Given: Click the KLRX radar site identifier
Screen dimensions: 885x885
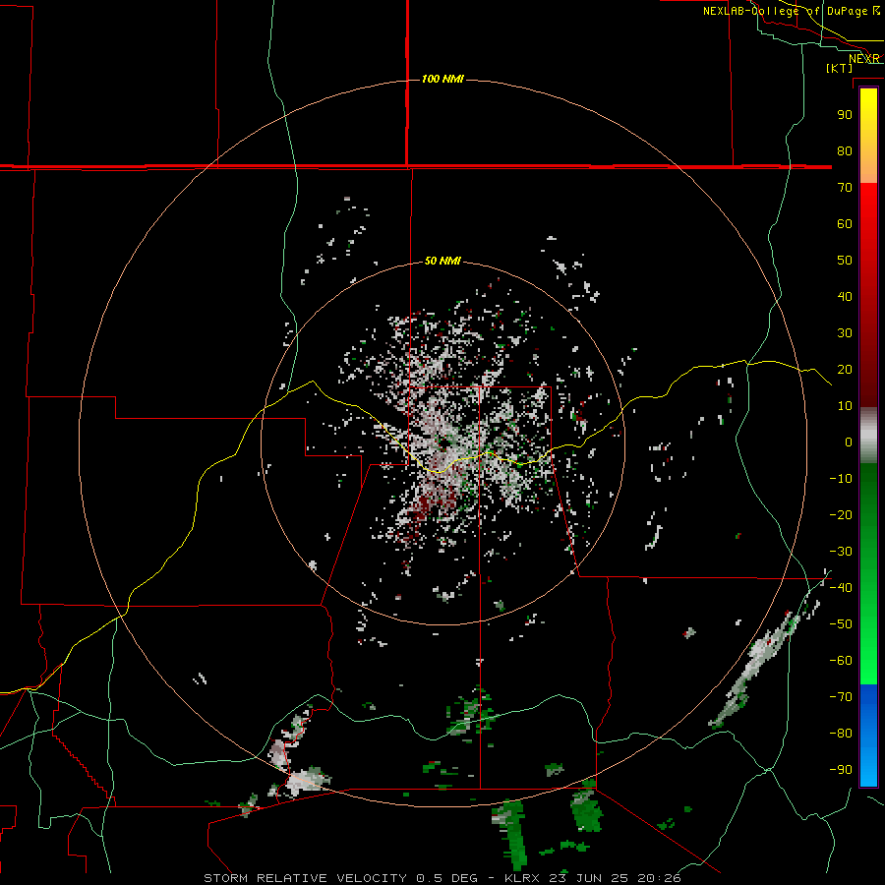Looking at the screenshot, I should click(525, 878).
